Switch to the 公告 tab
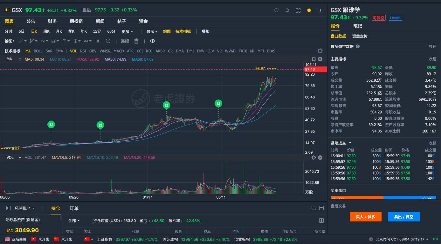441x244 pixels. pos(31,21)
